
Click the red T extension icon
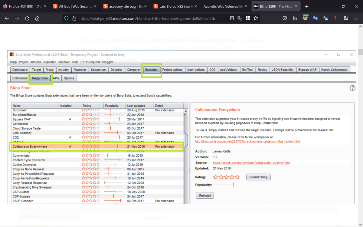click(x=335, y=18)
